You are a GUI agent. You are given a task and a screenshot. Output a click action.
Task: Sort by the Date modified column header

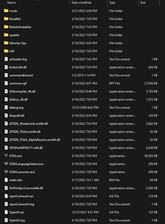coord(81,3)
